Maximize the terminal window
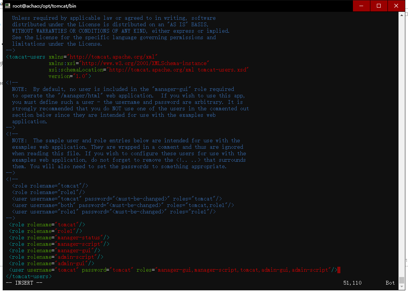The image size is (408, 293). click(x=379, y=6)
